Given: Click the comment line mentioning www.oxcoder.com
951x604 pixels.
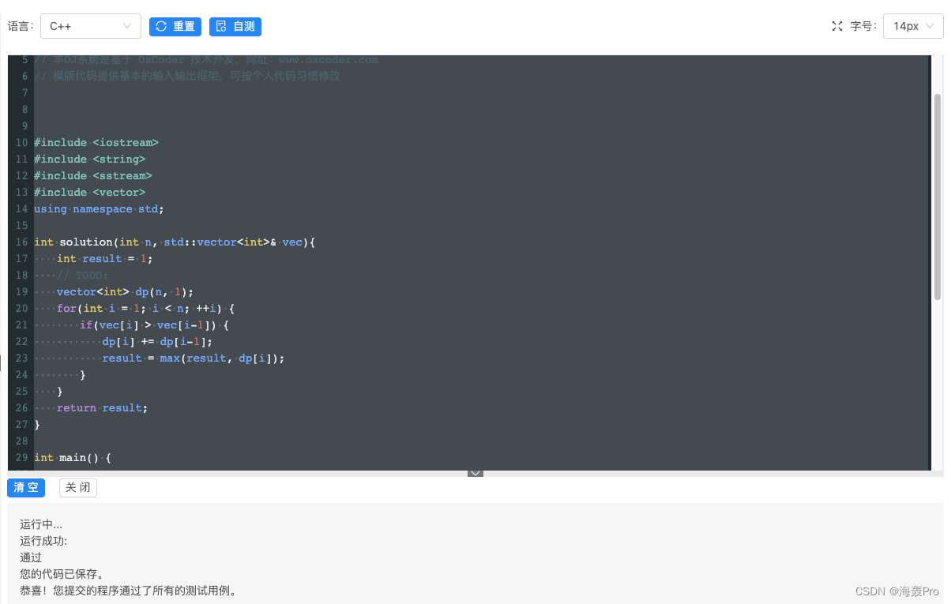Looking at the screenshot, I should point(206,60).
